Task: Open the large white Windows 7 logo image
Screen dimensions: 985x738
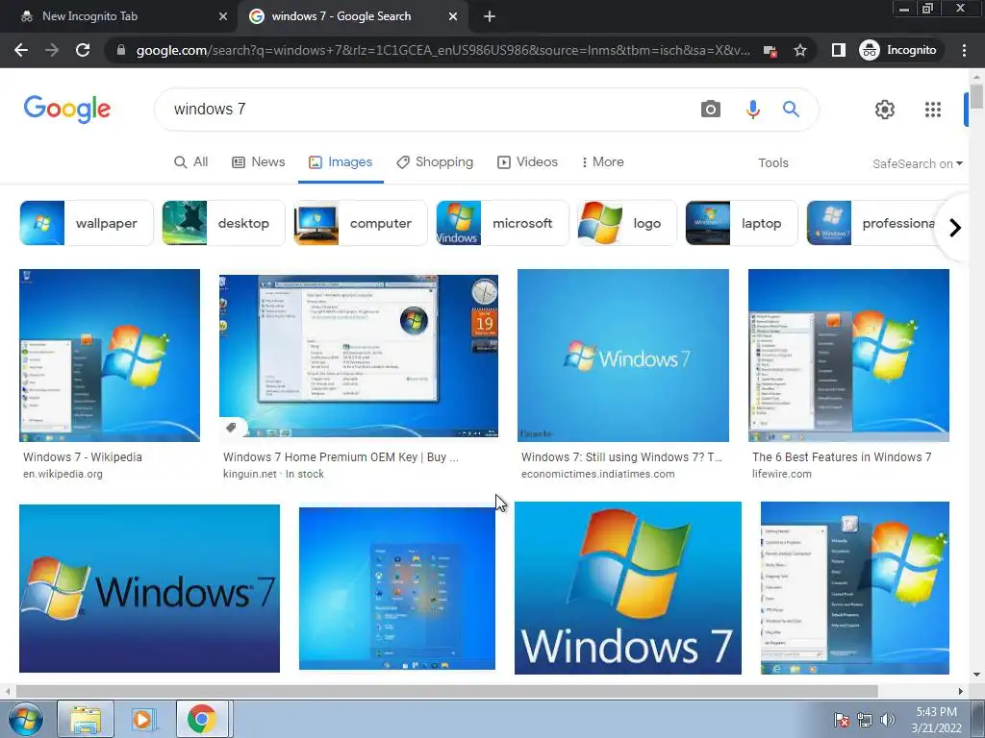Action: coord(627,587)
